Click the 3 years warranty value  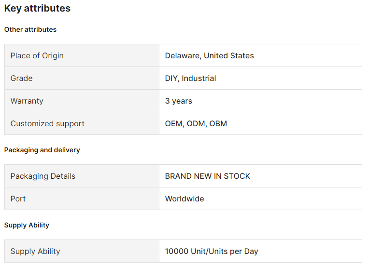(178, 101)
